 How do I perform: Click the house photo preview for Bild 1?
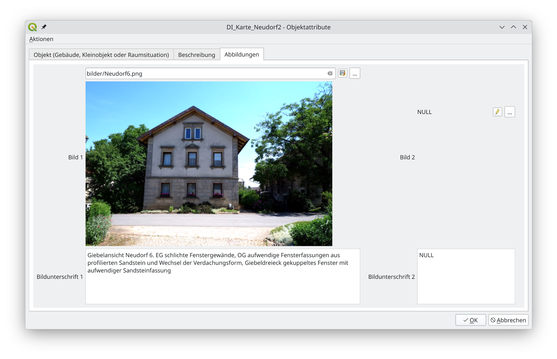(209, 164)
